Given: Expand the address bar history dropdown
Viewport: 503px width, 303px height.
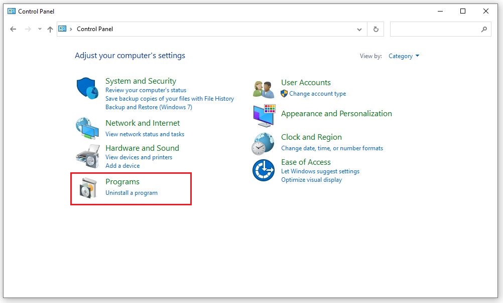Looking at the screenshot, I should (359, 29).
